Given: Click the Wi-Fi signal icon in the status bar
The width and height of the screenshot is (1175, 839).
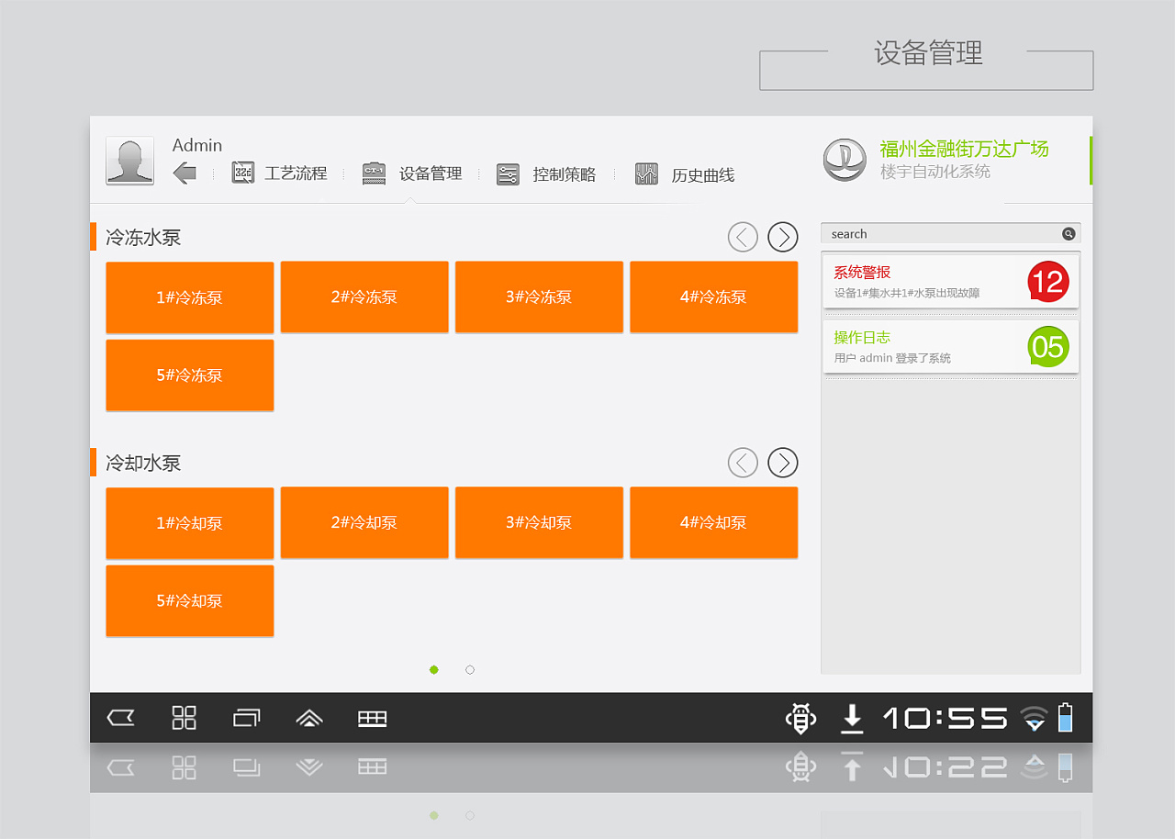Looking at the screenshot, I should (x=1034, y=719).
